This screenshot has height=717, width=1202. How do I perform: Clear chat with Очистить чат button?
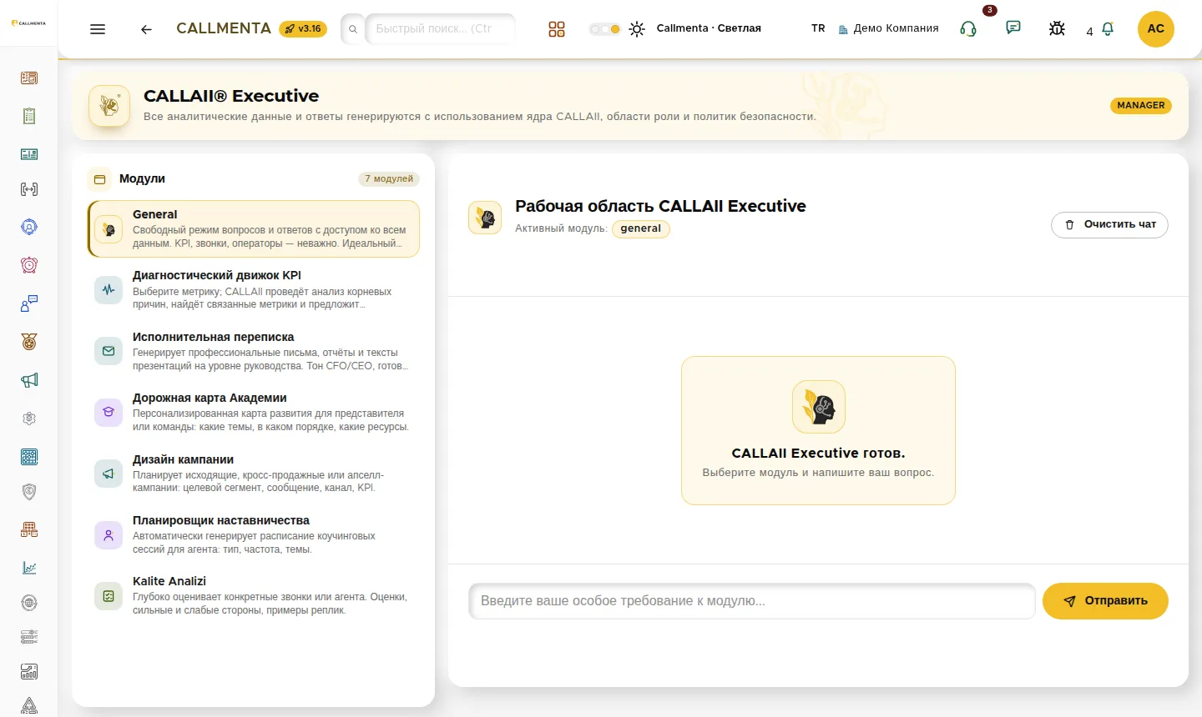tap(1109, 224)
